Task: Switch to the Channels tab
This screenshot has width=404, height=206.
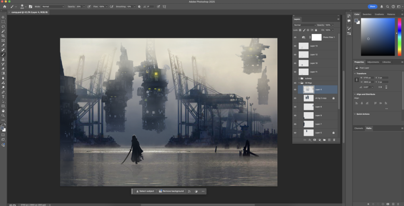Action: pyautogui.click(x=359, y=128)
